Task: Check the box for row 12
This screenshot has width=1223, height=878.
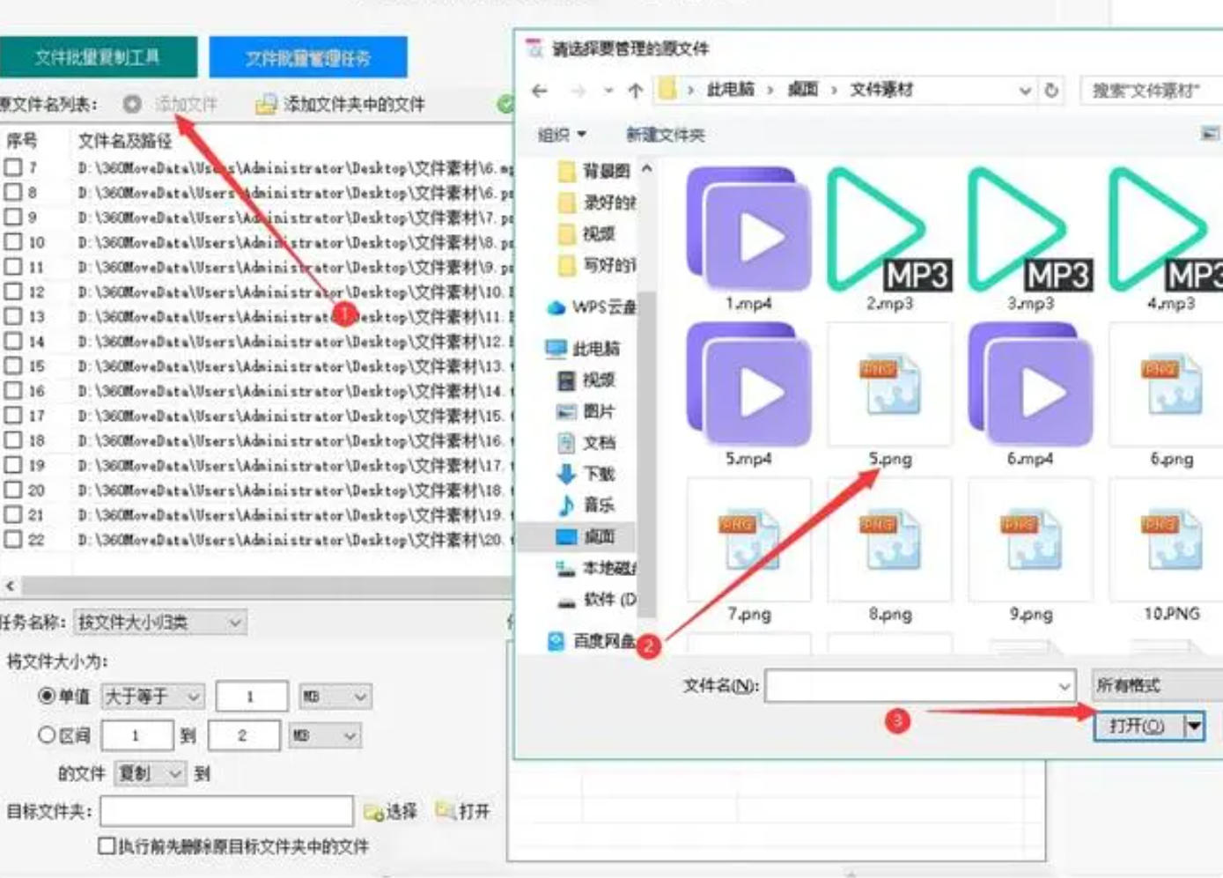Action: point(12,291)
